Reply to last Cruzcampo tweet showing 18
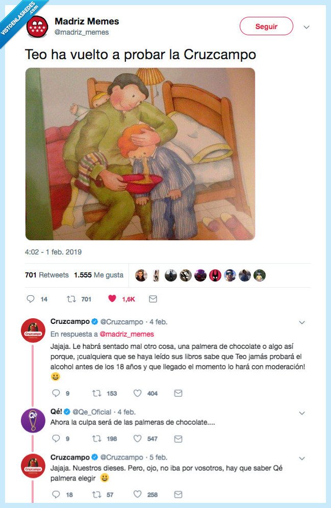This screenshot has height=508, width=331. (x=56, y=494)
